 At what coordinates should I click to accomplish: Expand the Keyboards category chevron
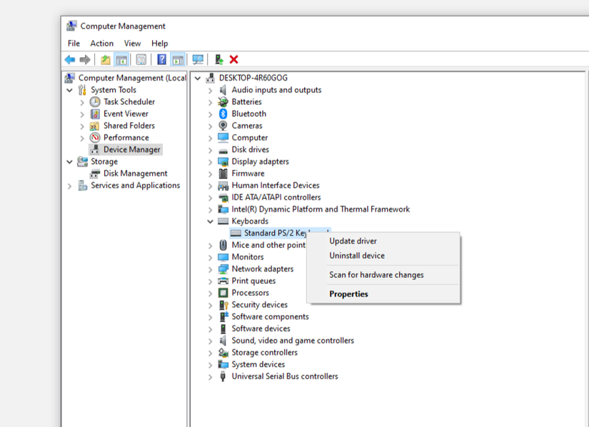(x=208, y=221)
